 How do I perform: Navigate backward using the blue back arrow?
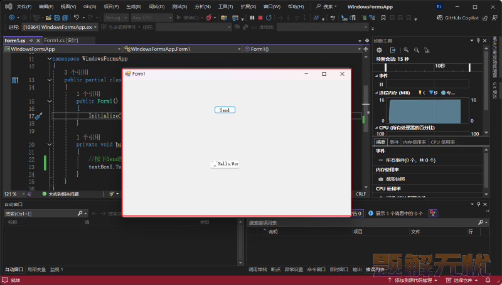pyautogui.click(x=12, y=18)
